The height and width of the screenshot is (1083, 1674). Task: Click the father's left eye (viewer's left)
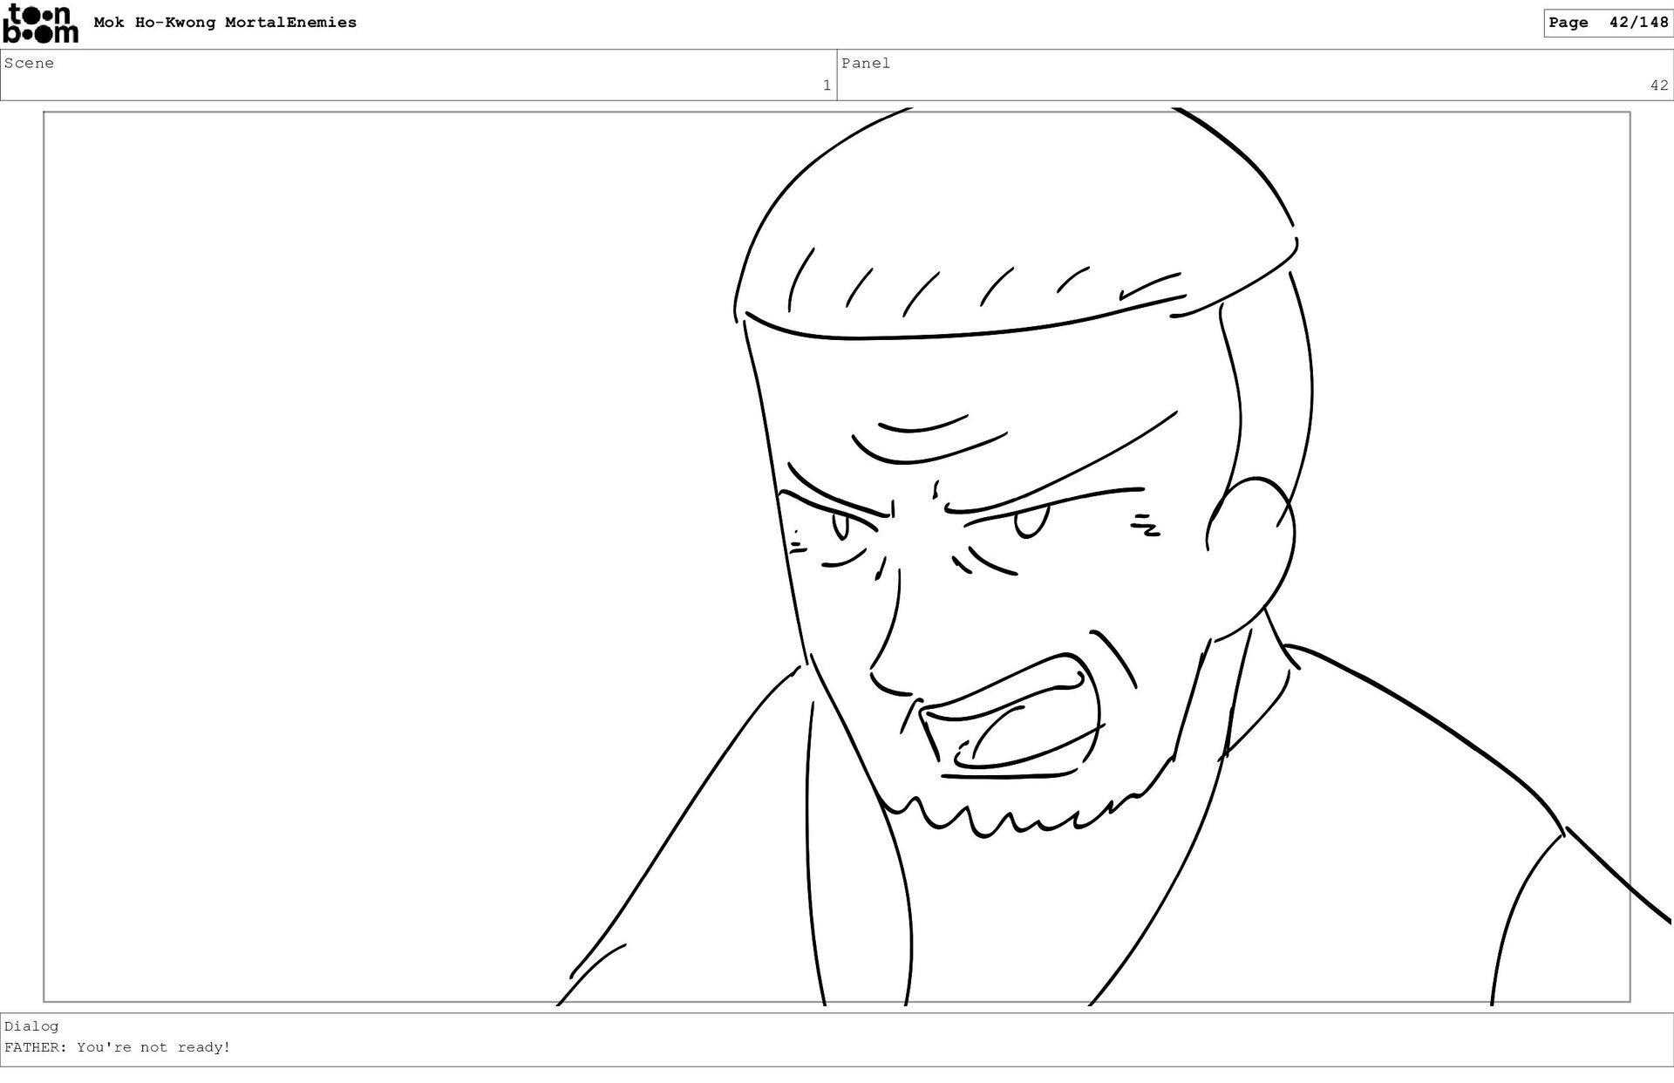pyautogui.click(x=840, y=526)
